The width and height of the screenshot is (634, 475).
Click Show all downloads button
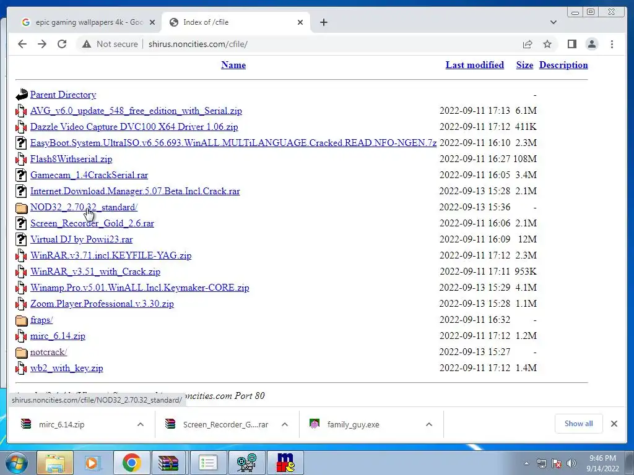tap(579, 424)
